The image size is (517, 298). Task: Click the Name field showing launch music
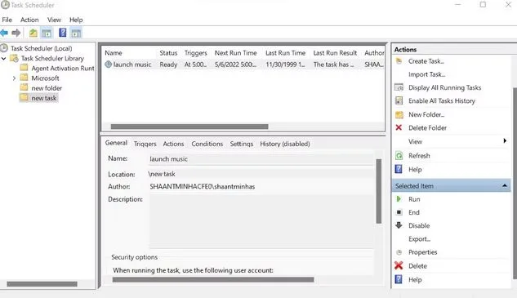261,159
